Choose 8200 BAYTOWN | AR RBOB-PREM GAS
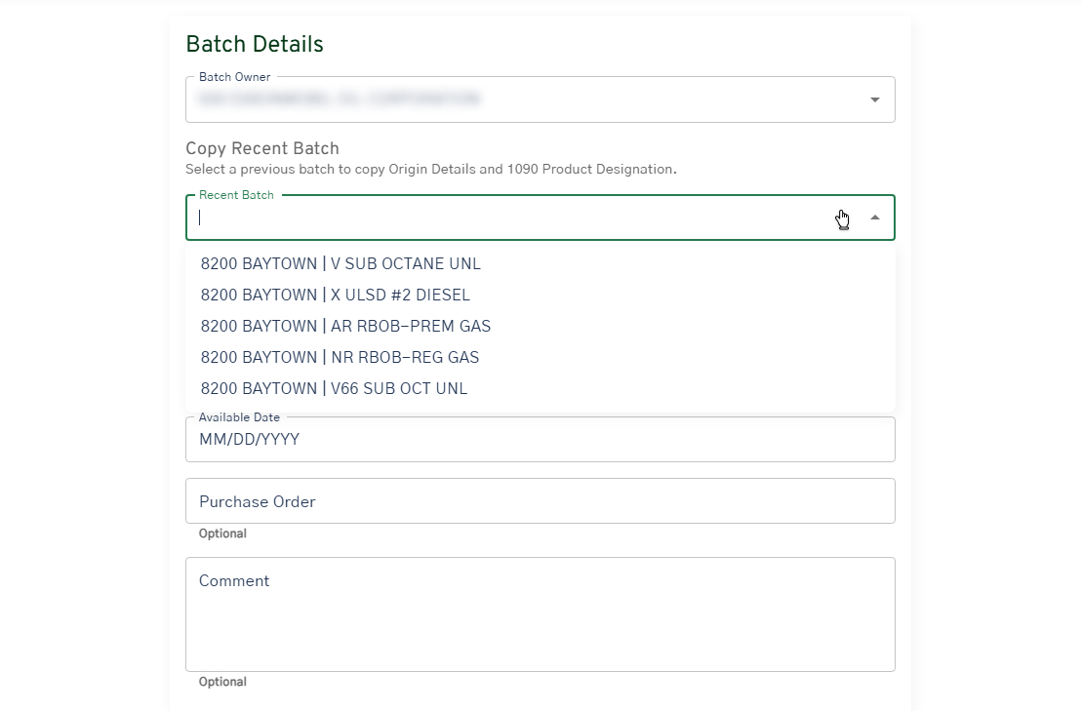The image size is (1082, 711). (541, 326)
